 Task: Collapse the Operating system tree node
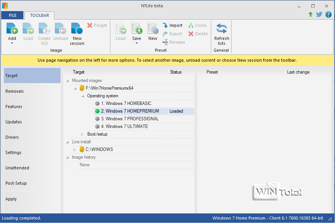[x=82, y=96]
